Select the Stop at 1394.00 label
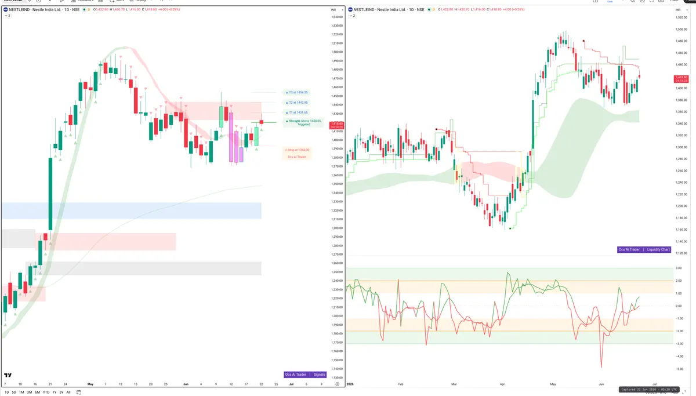The height and width of the screenshot is (396, 696). pyautogui.click(x=298, y=150)
